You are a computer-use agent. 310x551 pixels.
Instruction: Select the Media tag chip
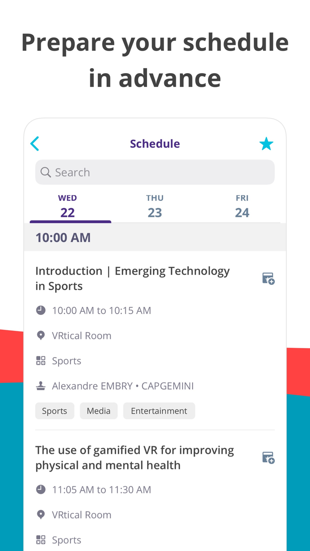coord(98,411)
